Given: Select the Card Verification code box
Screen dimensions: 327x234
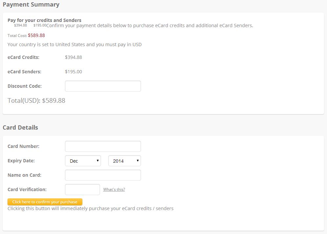Looking at the screenshot, I should pyautogui.click(x=82, y=189).
